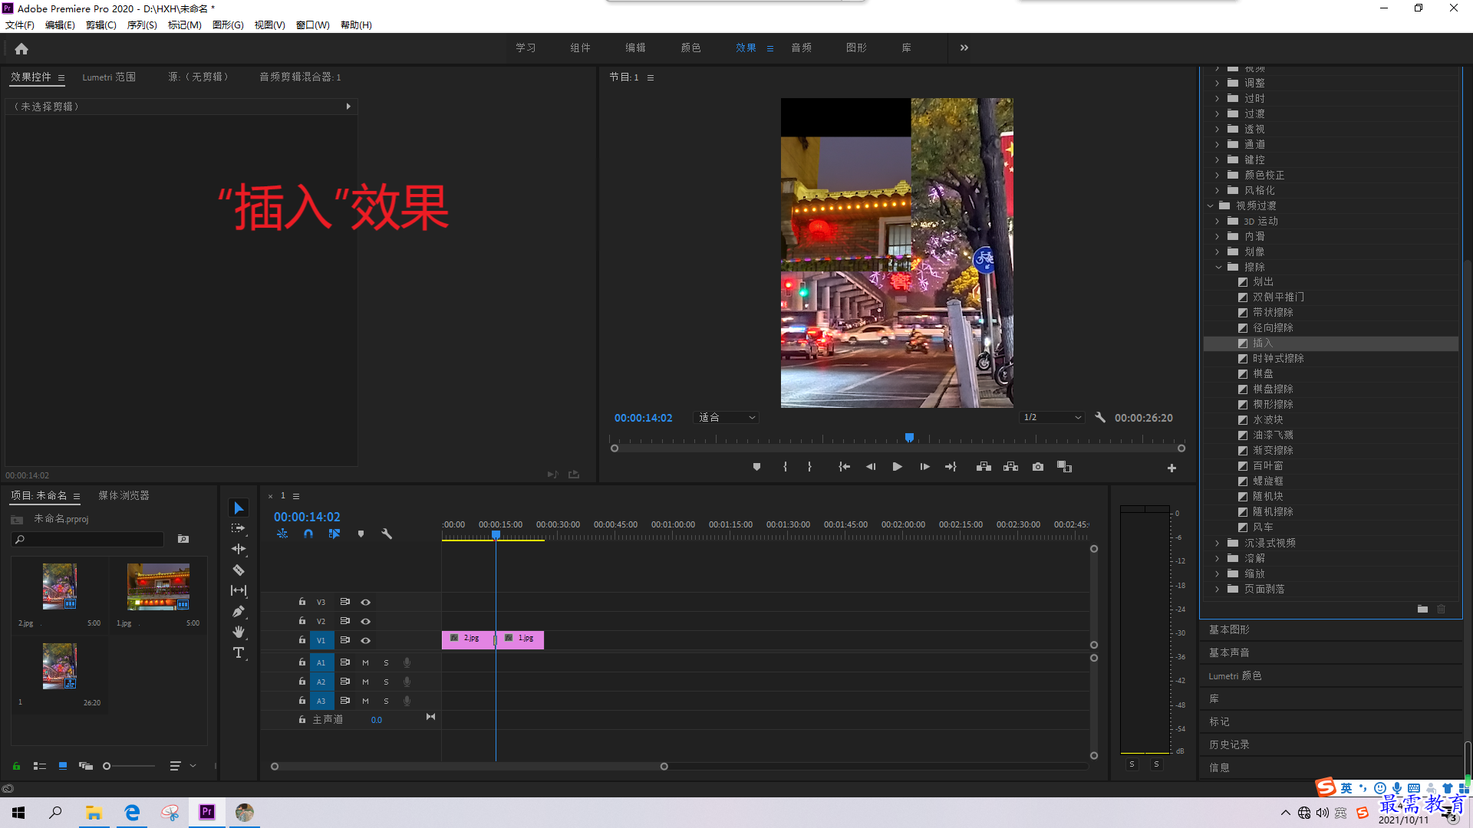Toggle V1 track output eye
The width and height of the screenshot is (1473, 828).
click(x=366, y=640)
